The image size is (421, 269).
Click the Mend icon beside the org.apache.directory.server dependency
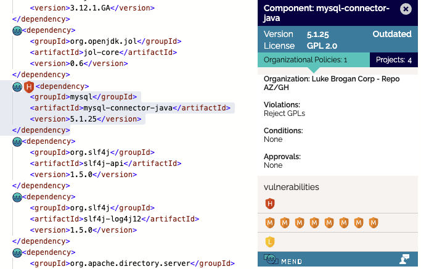[x=17, y=253]
